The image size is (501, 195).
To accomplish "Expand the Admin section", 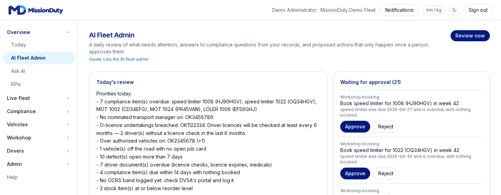I will point(39,164).
